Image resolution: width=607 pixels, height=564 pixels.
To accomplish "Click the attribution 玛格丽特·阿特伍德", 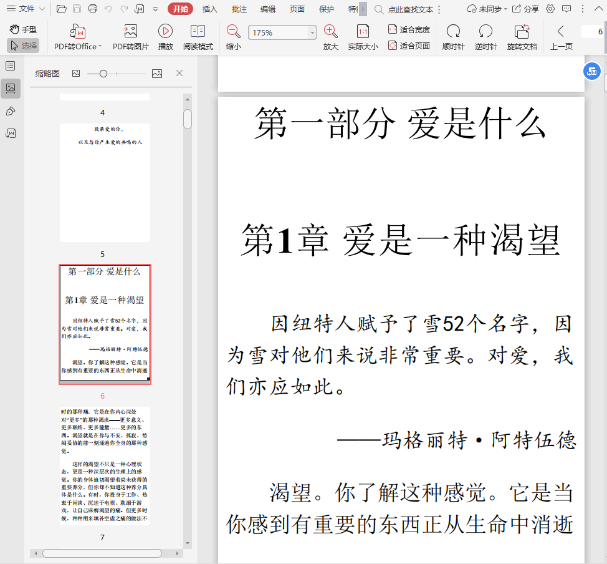I will pyautogui.click(x=480, y=440).
